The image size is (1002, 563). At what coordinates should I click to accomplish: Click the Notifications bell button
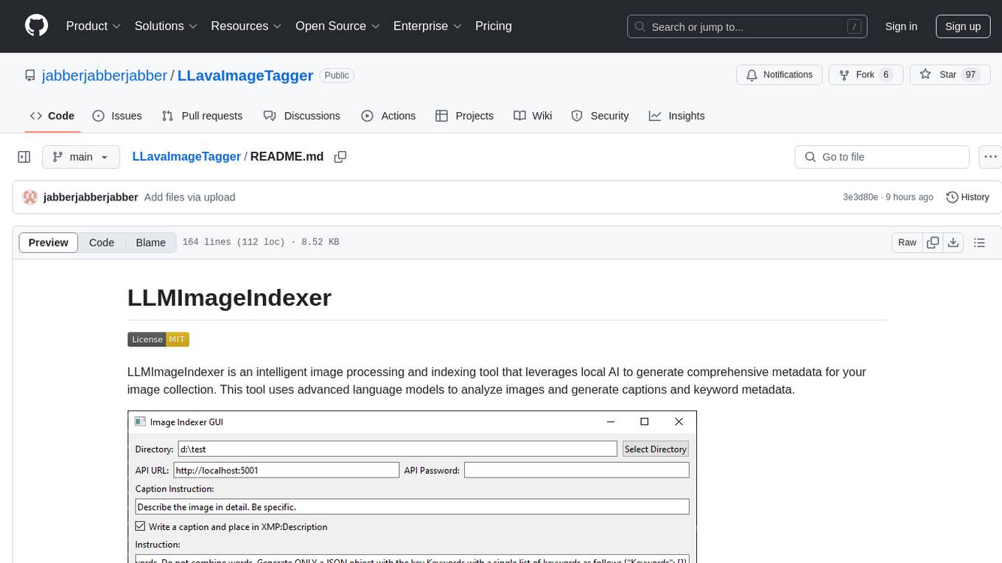pyautogui.click(x=779, y=75)
